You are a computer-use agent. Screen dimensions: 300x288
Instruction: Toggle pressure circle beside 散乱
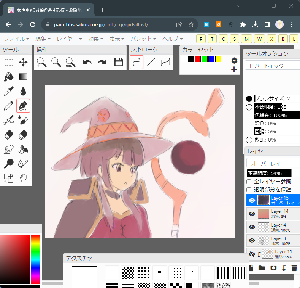tap(249, 140)
